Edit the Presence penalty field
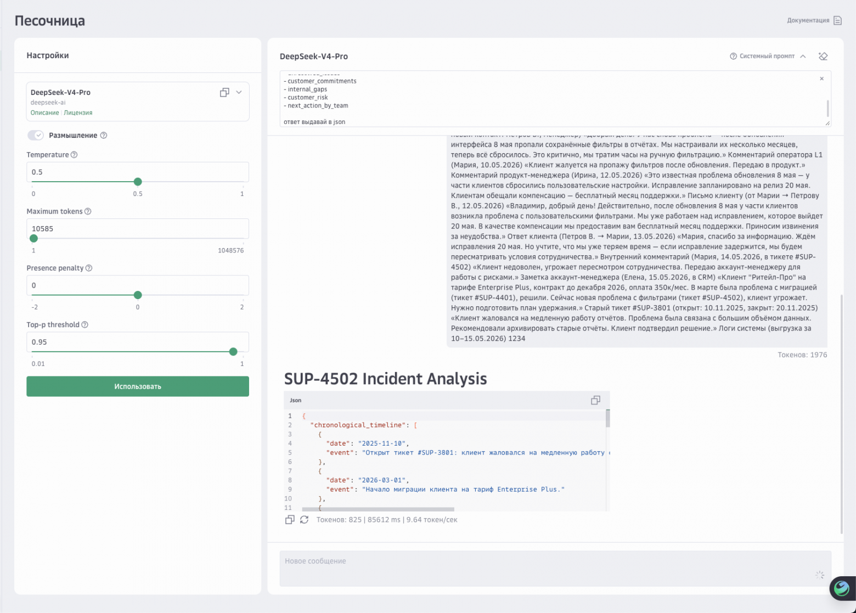The height and width of the screenshot is (613, 856). 138,285
